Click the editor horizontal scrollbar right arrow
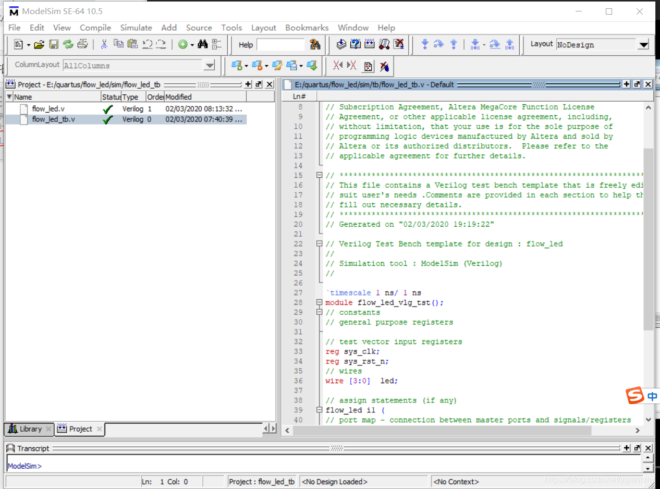This screenshot has width=660, height=489. 638,431
